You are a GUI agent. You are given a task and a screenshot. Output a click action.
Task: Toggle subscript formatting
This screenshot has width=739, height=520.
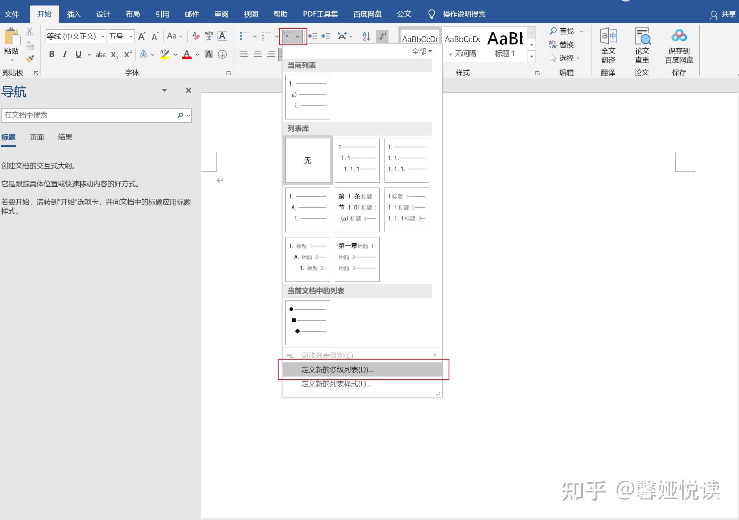click(115, 55)
